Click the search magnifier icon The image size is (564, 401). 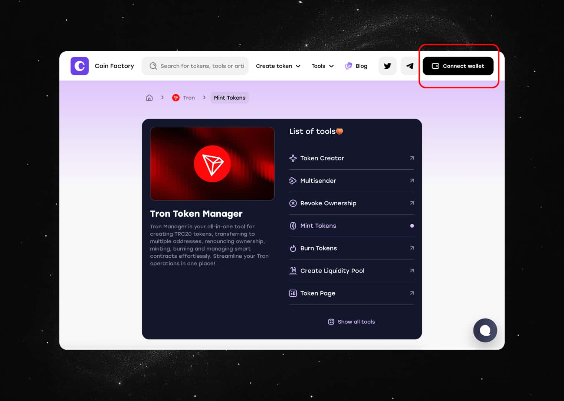click(x=153, y=66)
